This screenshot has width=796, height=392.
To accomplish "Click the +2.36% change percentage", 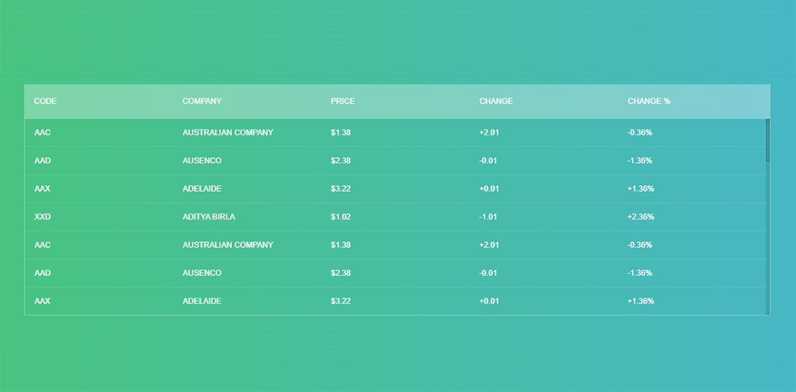I will 641,216.
